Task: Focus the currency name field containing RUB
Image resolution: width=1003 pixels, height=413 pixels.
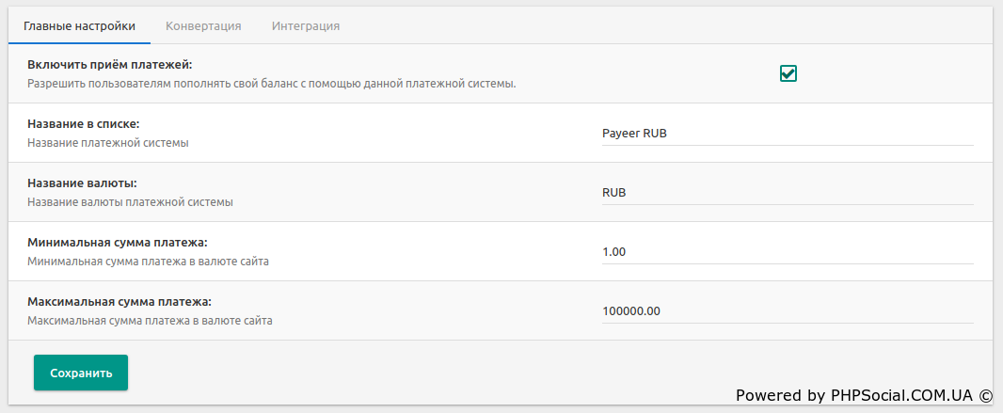Action: [788, 193]
